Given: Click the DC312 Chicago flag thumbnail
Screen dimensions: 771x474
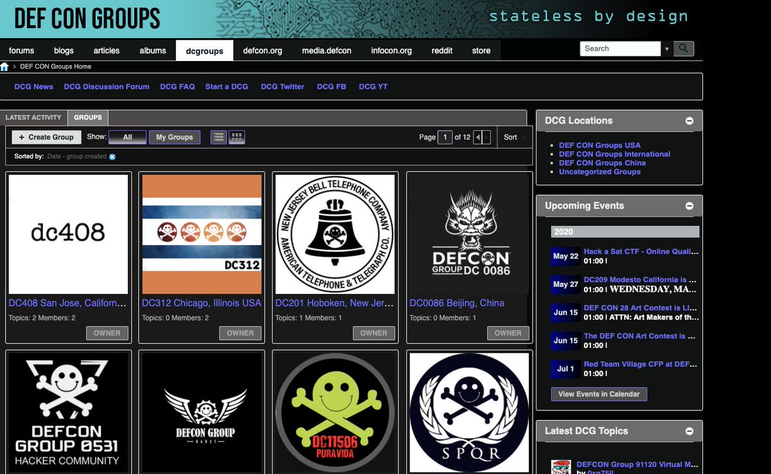Looking at the screenshot, I should (202, 234).
